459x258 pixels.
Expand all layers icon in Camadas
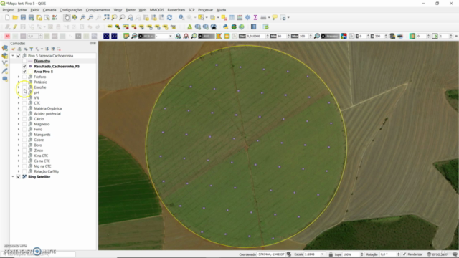click(x=47, y=49)
